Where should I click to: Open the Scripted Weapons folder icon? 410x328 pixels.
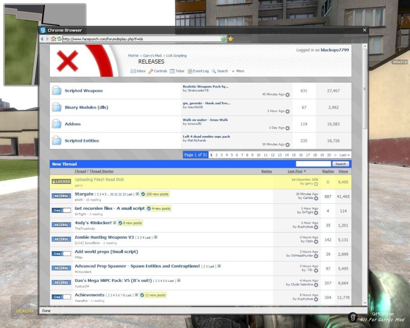pyautogui.click(x=56, y=91)
